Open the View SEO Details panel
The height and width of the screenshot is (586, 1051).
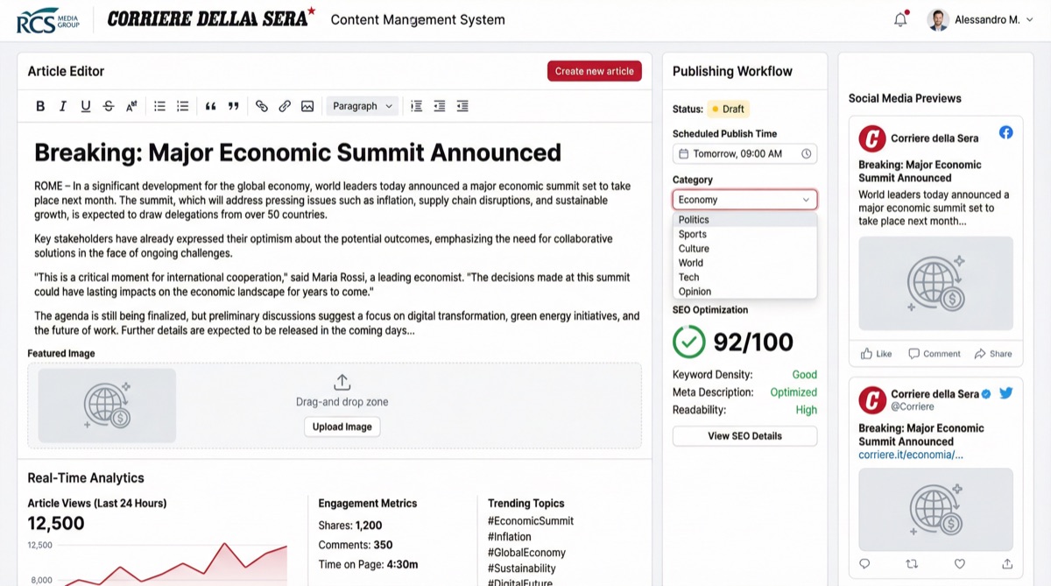click(x=744, y=435)
